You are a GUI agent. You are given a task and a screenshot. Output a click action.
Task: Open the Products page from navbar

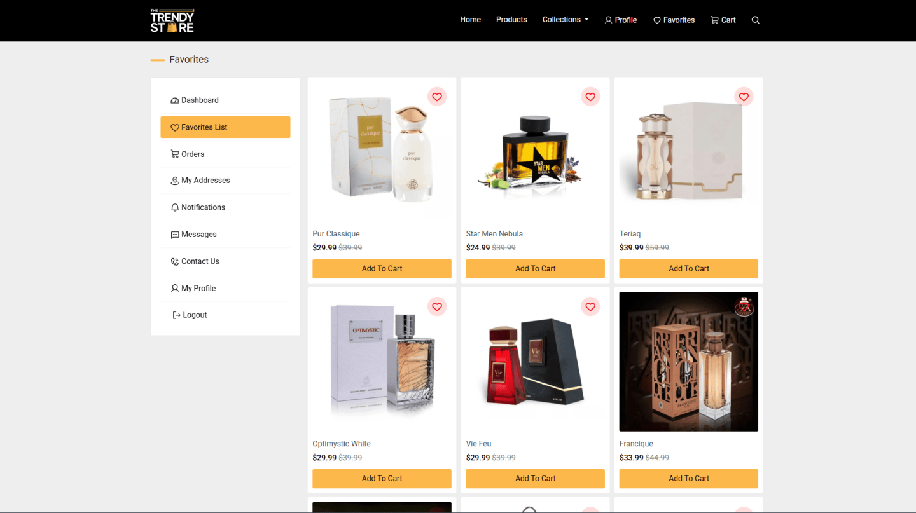coord(511,20)
